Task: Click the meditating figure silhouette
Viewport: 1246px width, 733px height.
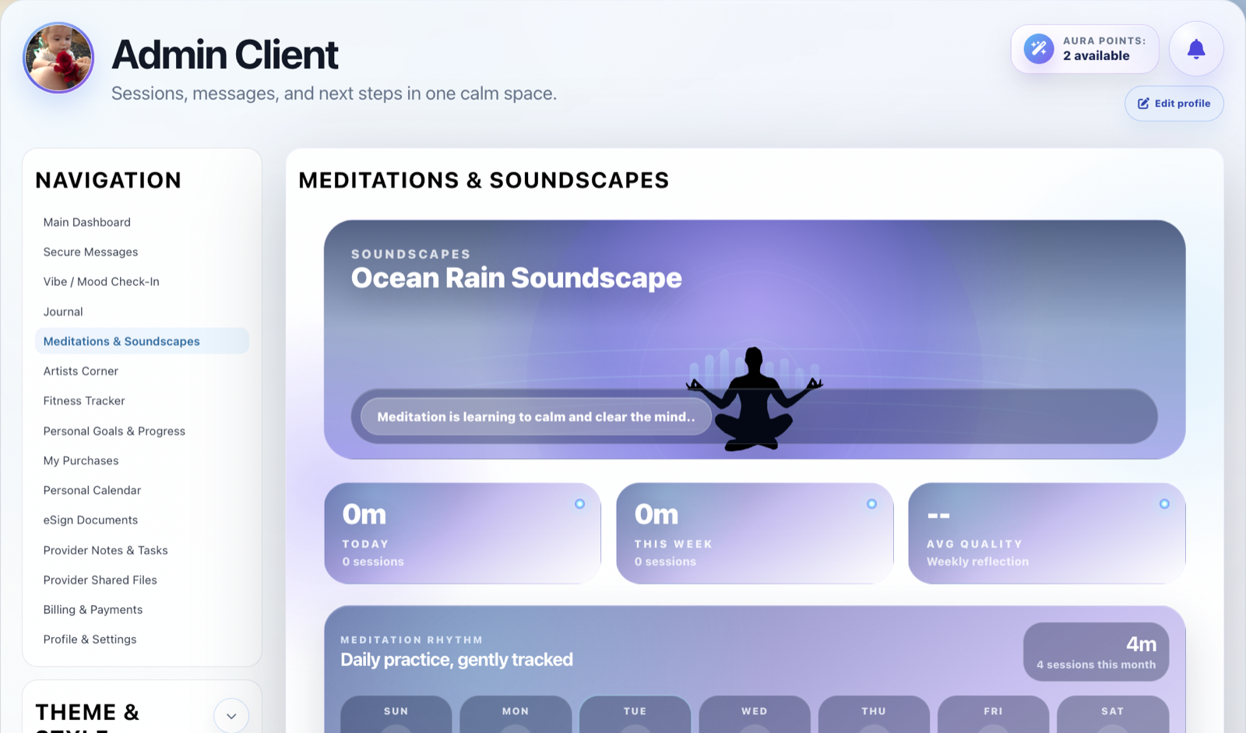Action: [754, 399]
